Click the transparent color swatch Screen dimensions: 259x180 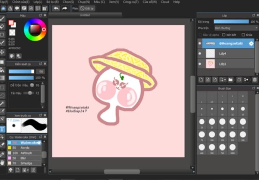(x=12, y=33)
